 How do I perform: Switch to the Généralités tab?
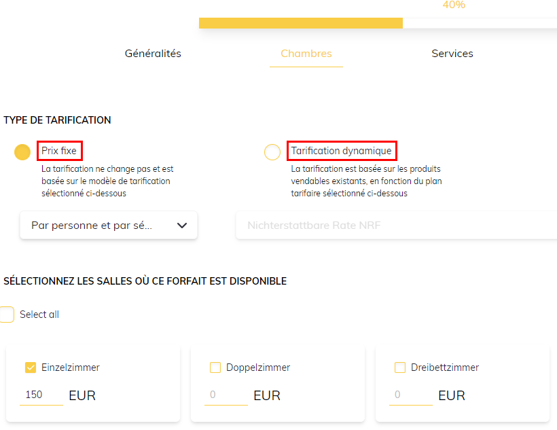[153, 54]
